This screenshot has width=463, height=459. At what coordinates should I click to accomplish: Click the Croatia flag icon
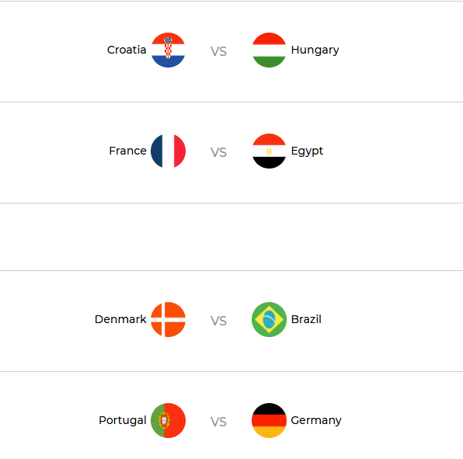[168, 50]
